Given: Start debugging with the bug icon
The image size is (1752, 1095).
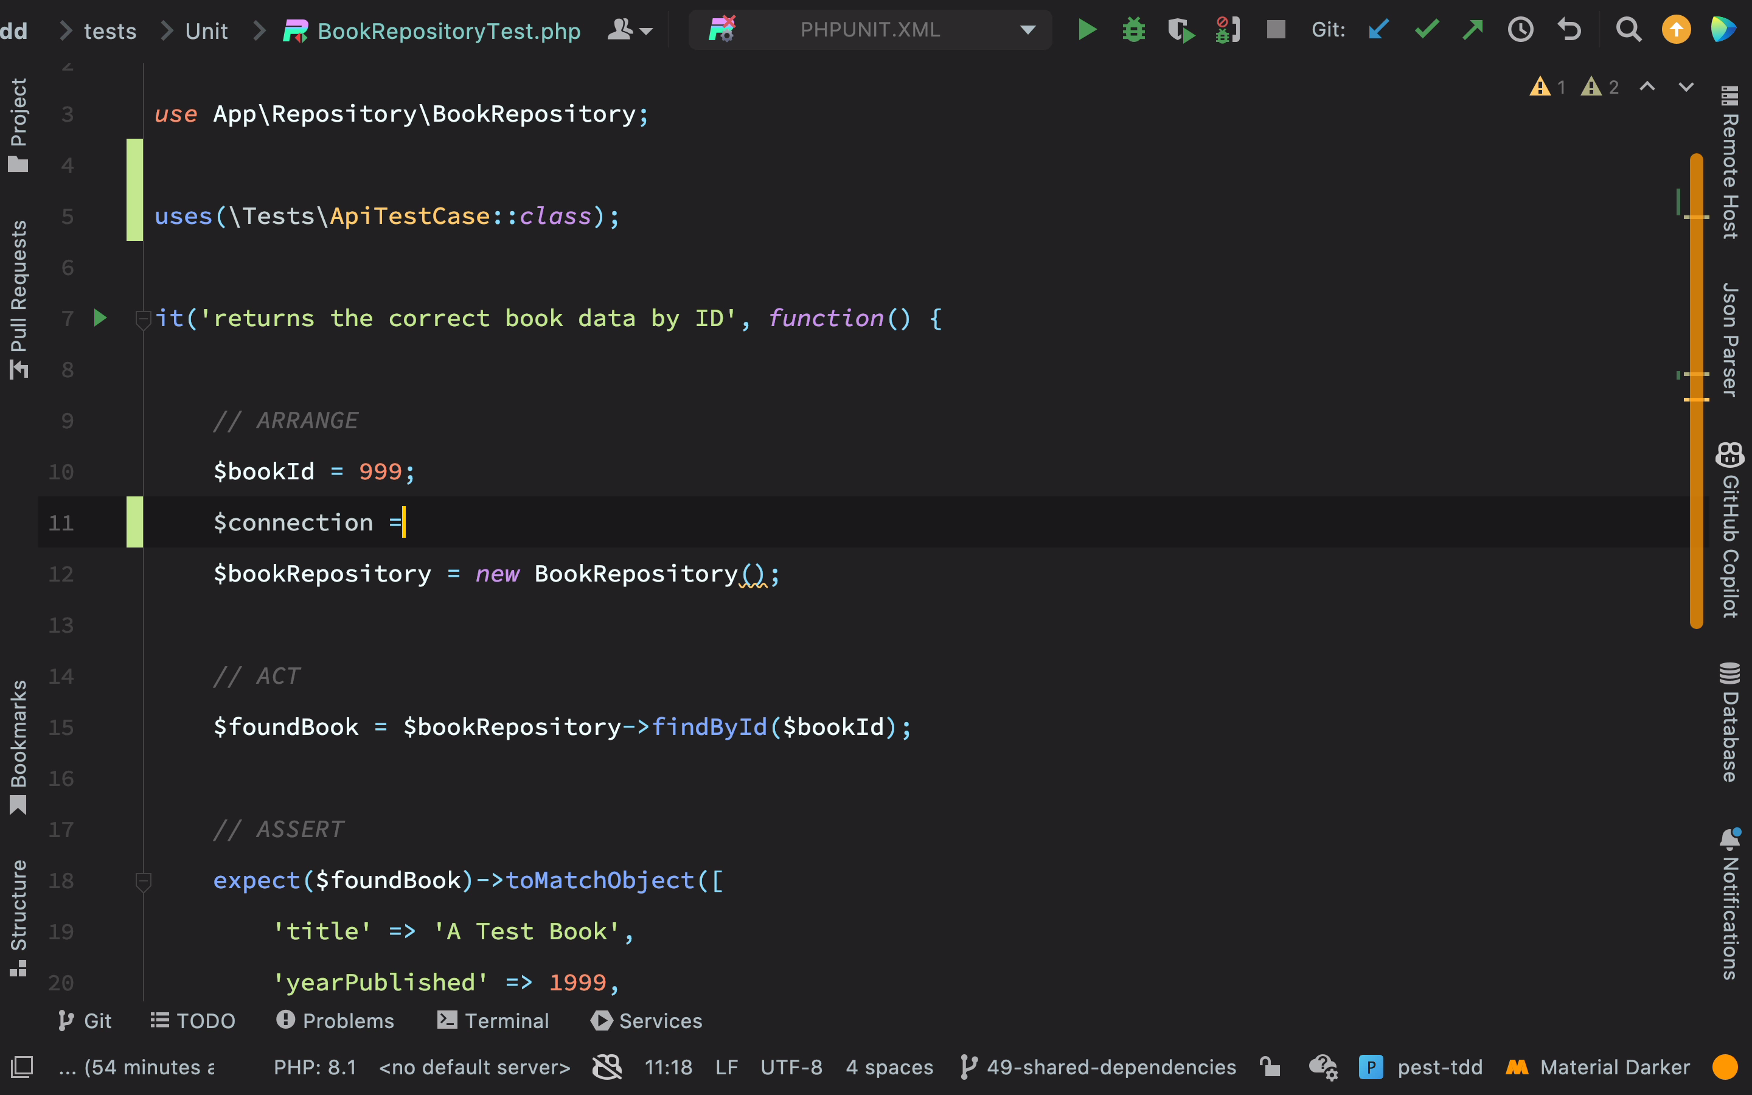Looking at the screenshot, I should 1134,30.
